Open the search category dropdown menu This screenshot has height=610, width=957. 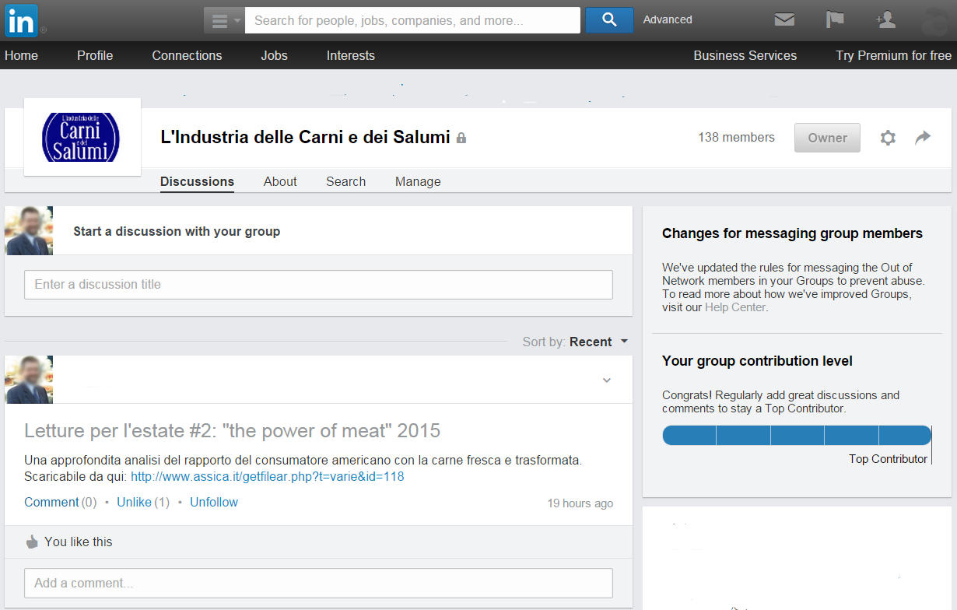(224, 20)
